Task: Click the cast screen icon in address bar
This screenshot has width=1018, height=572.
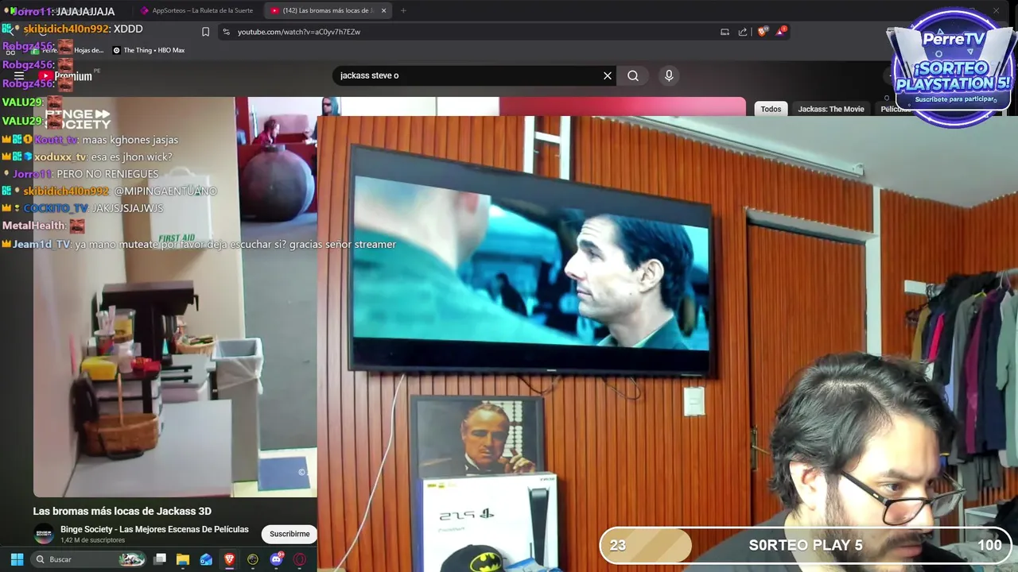Action: 725,32
